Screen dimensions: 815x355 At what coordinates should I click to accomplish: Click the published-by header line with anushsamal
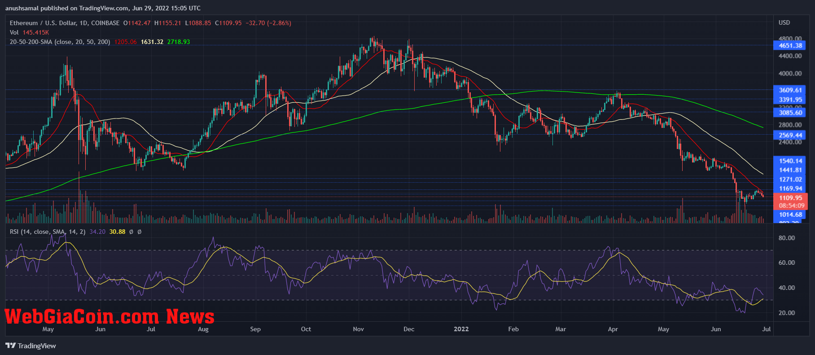click(x=103, y=8)
